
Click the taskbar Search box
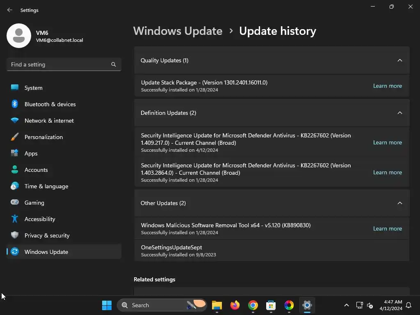pyautogui.click(x=162, y=305)
